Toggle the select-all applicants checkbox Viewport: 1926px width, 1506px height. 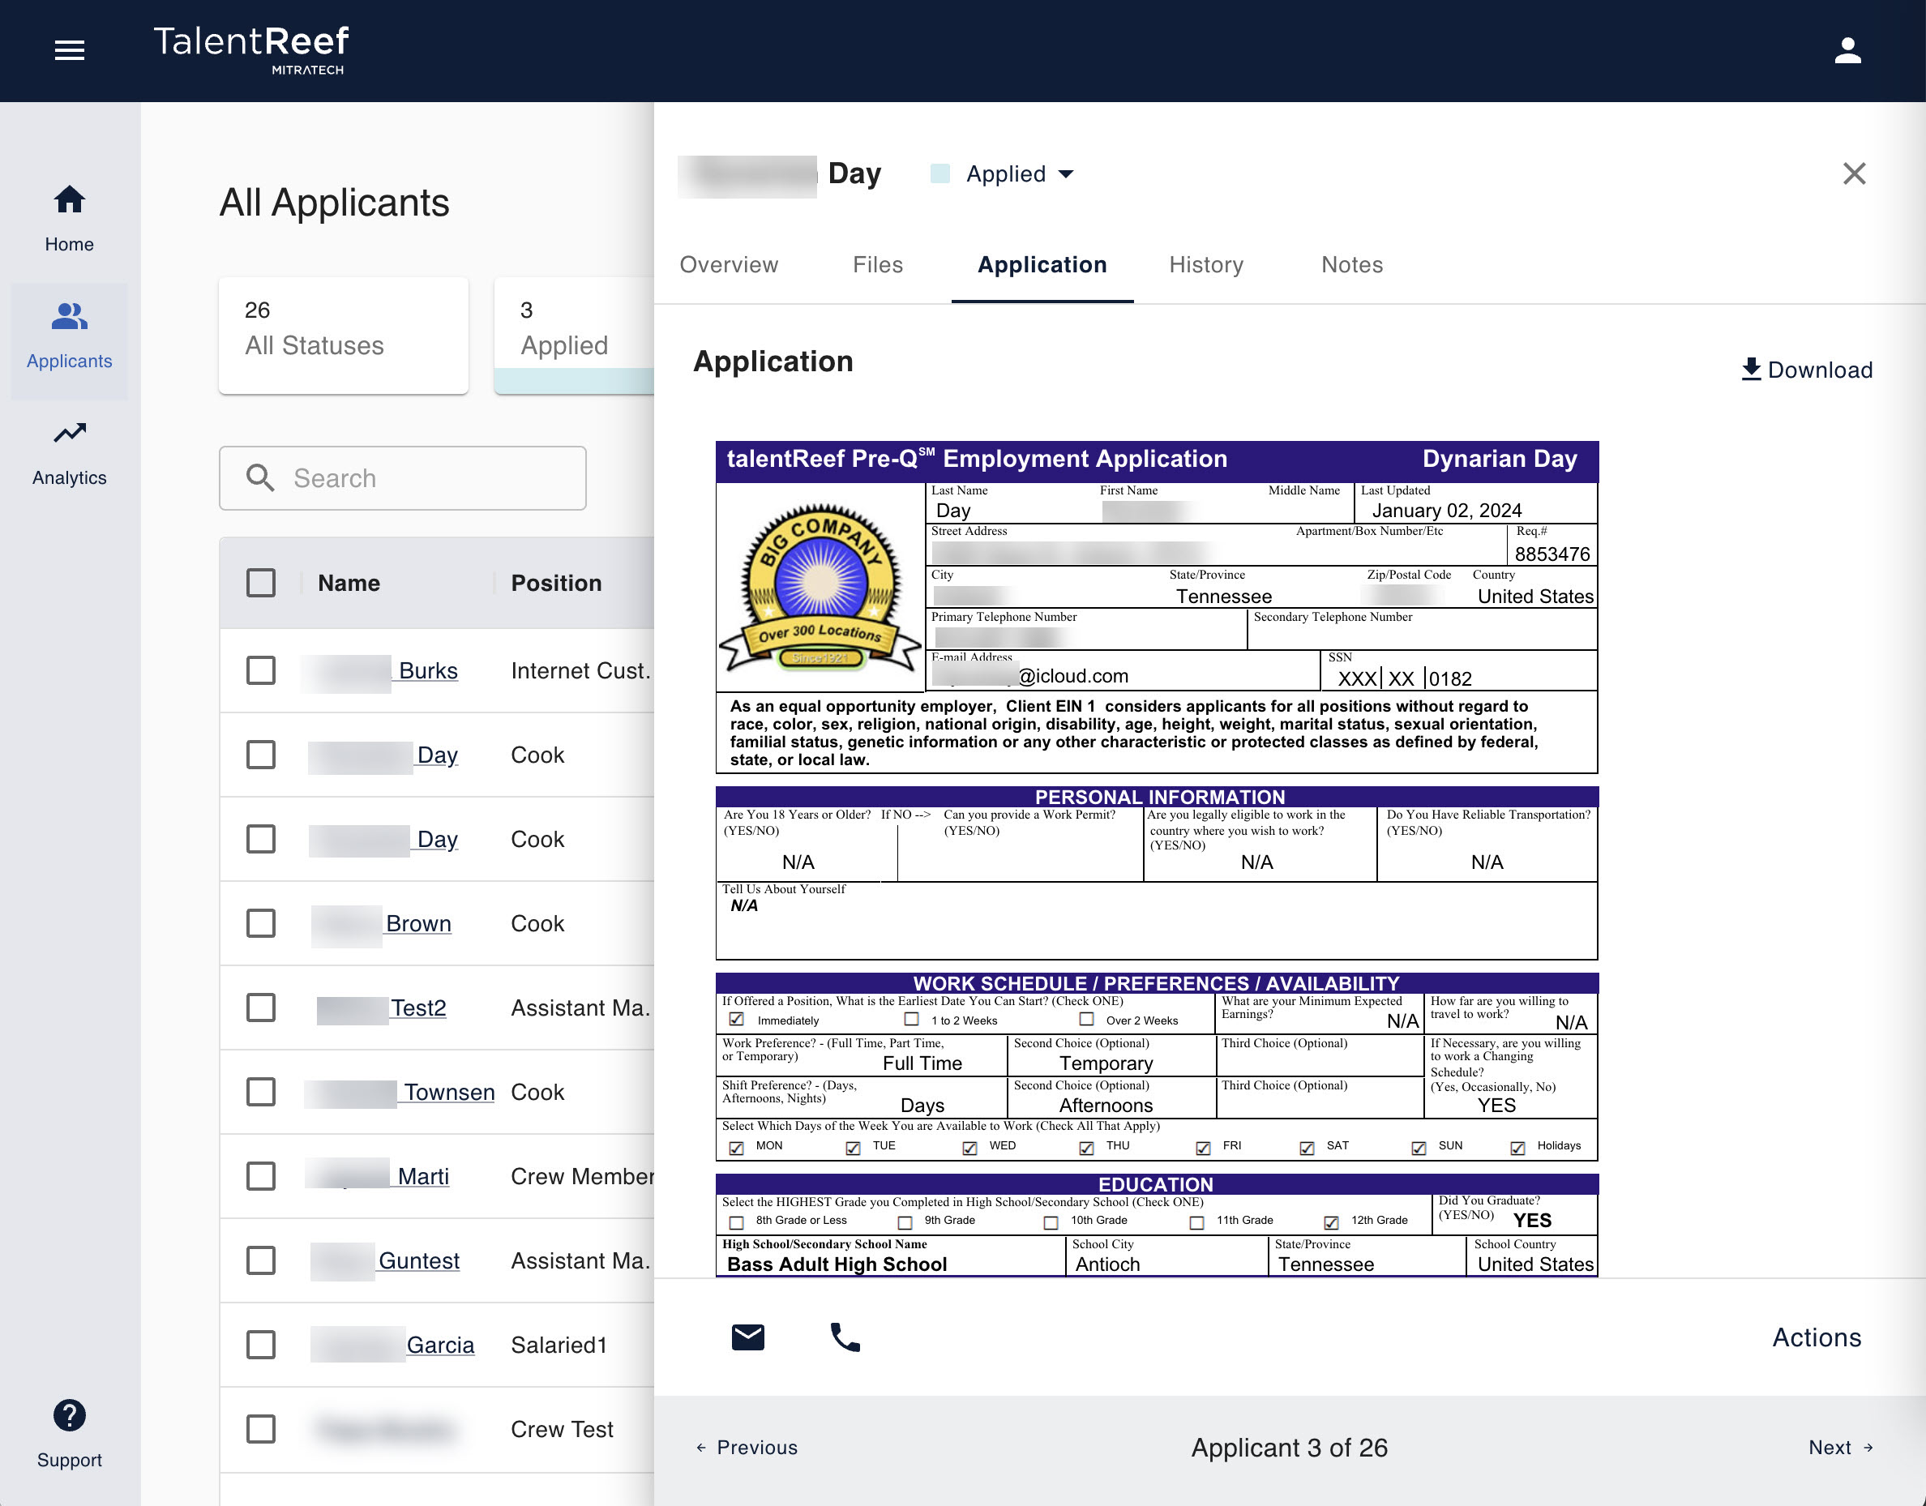261,583
